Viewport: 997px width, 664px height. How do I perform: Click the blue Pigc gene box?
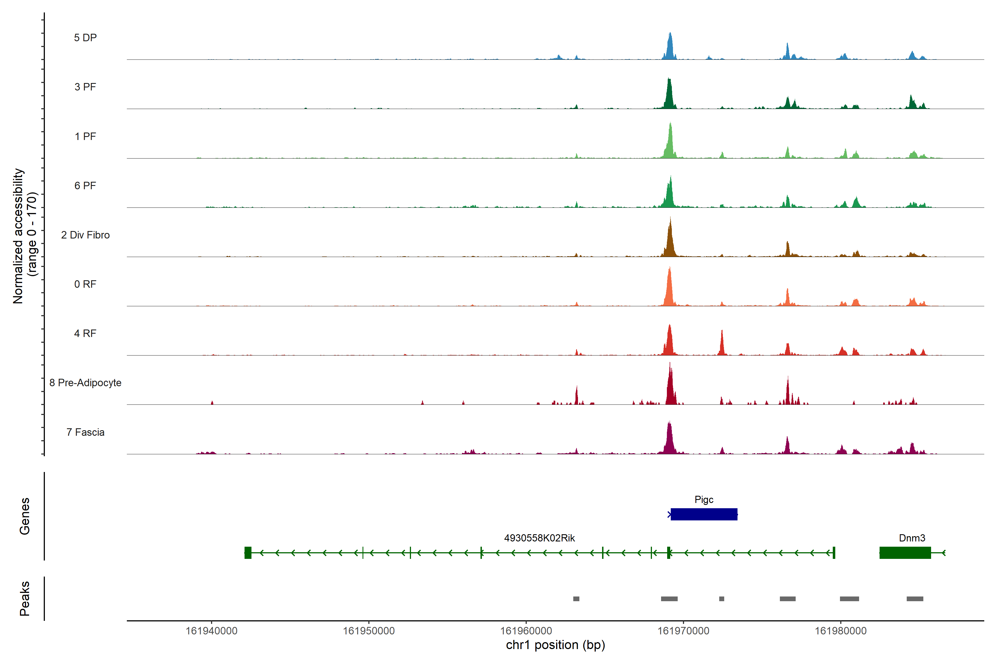pos(704,514)
